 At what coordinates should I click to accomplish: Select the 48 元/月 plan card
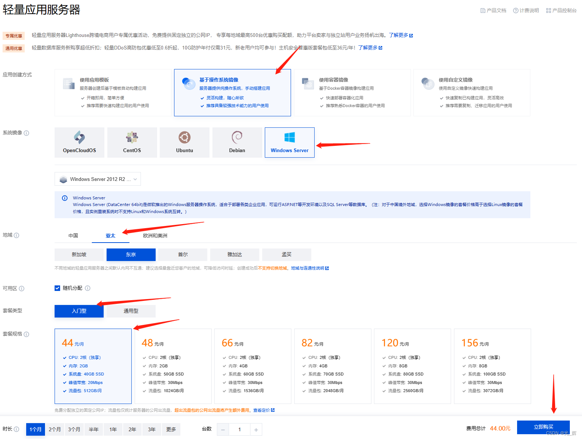[173, 366]
